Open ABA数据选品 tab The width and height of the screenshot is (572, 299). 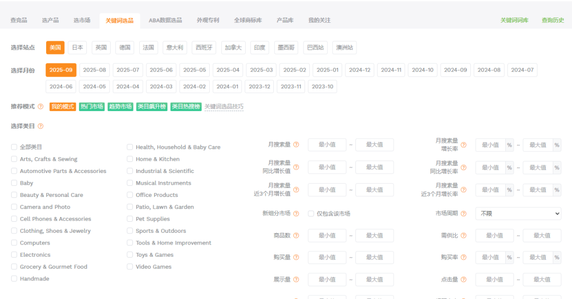coord(165,21)
